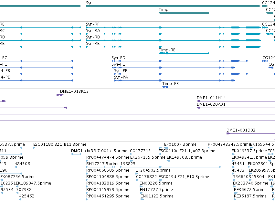Click EST RP004474474.5prime
Viewport: 275px width, 201px height.
108,157
